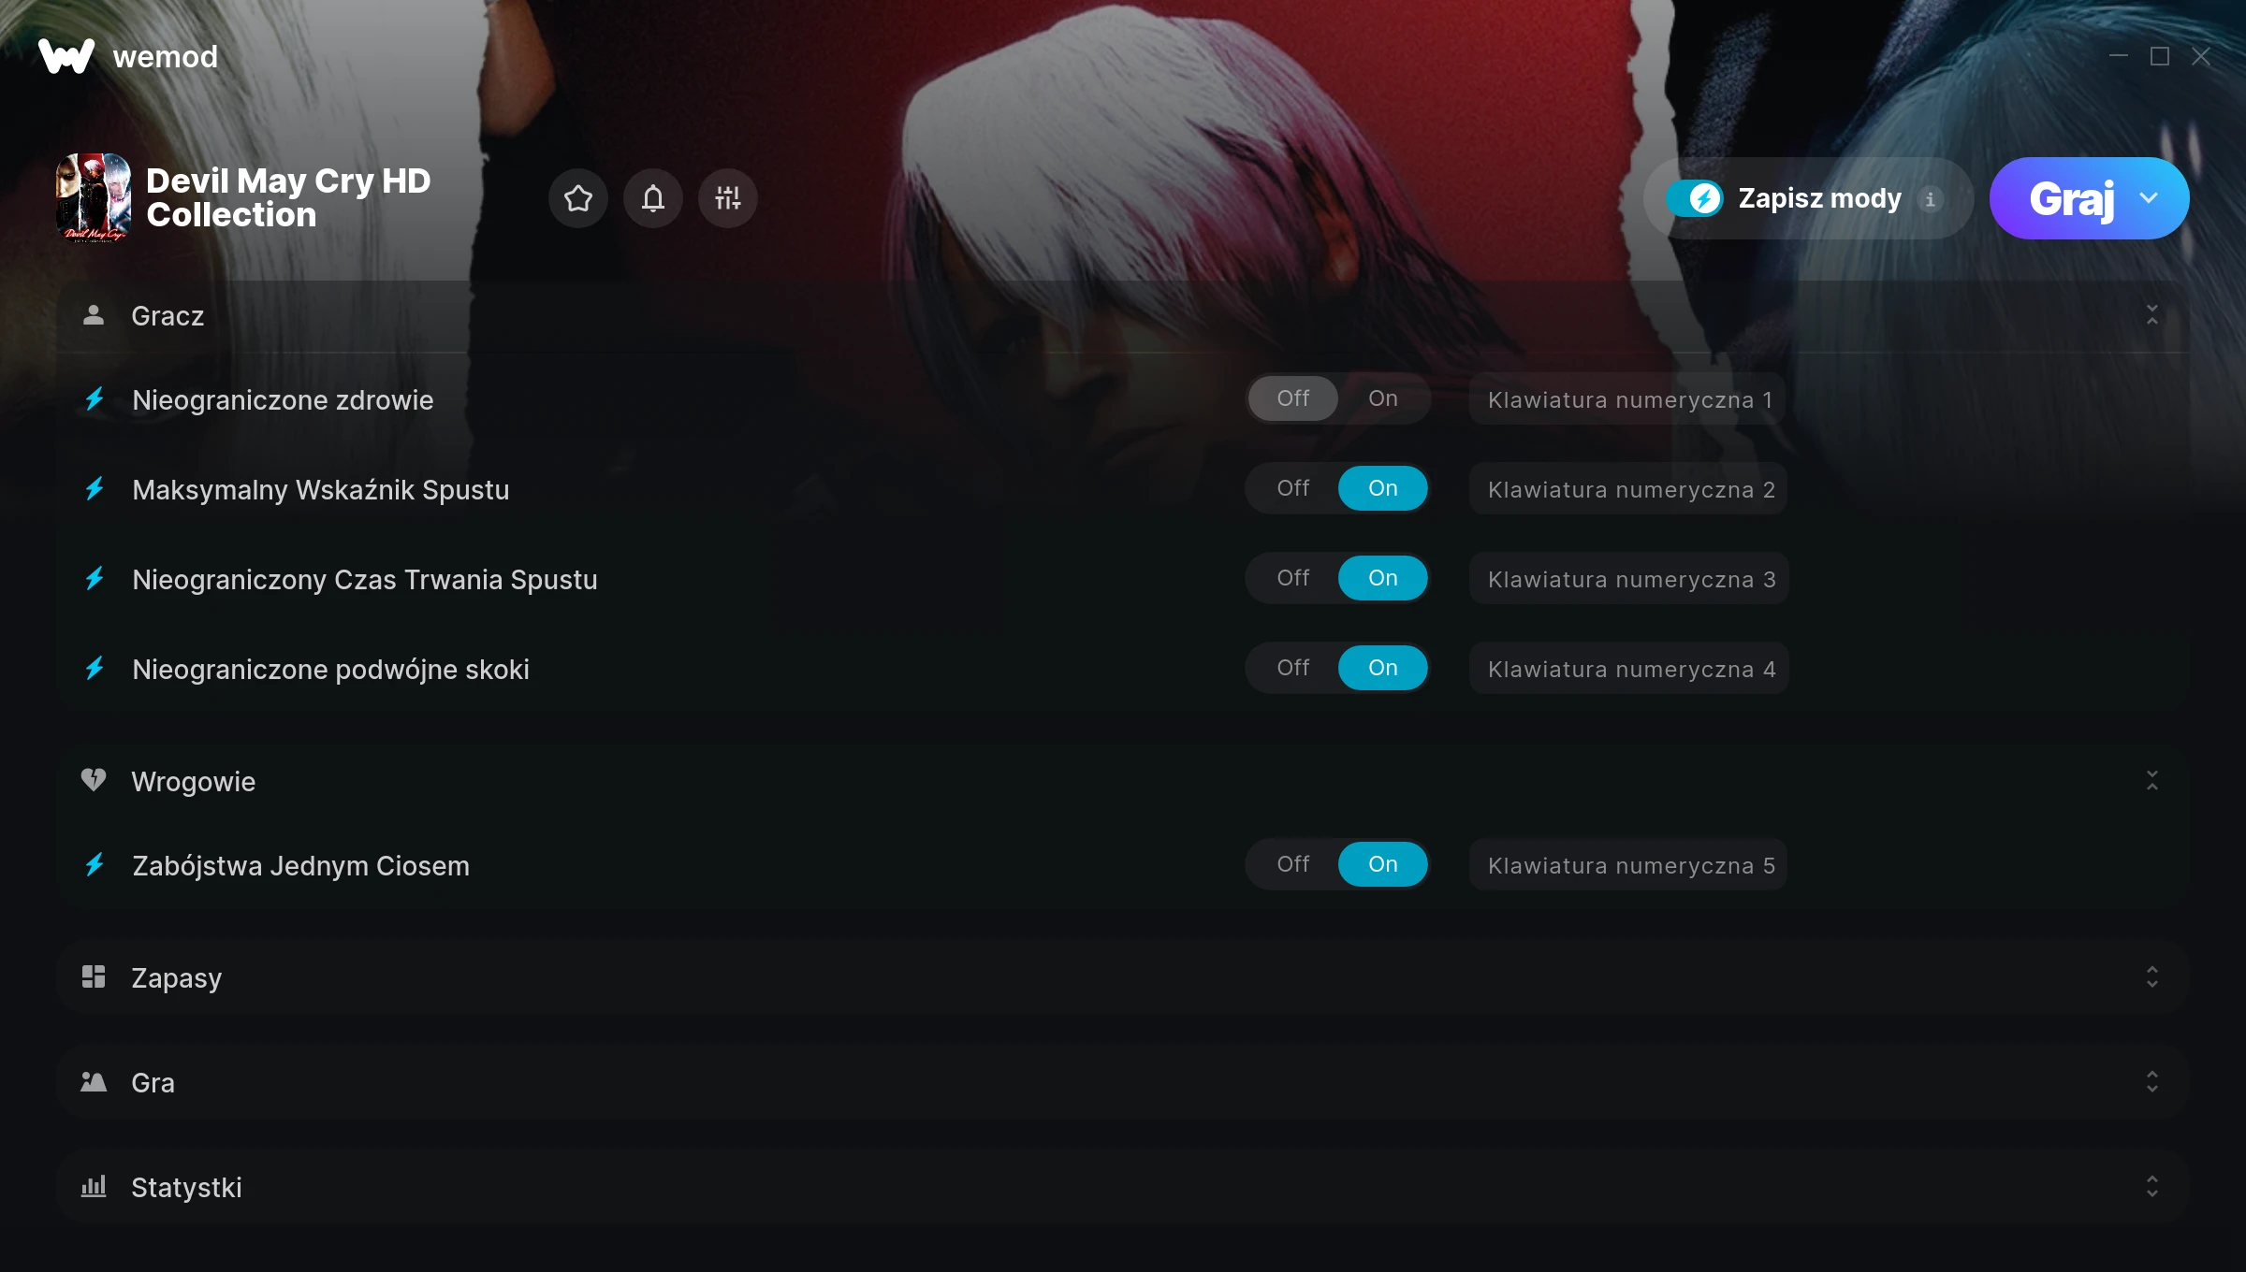The image size is (2246, 1272).
Task: Click the favorite star icon
Action: coord(577,198)
